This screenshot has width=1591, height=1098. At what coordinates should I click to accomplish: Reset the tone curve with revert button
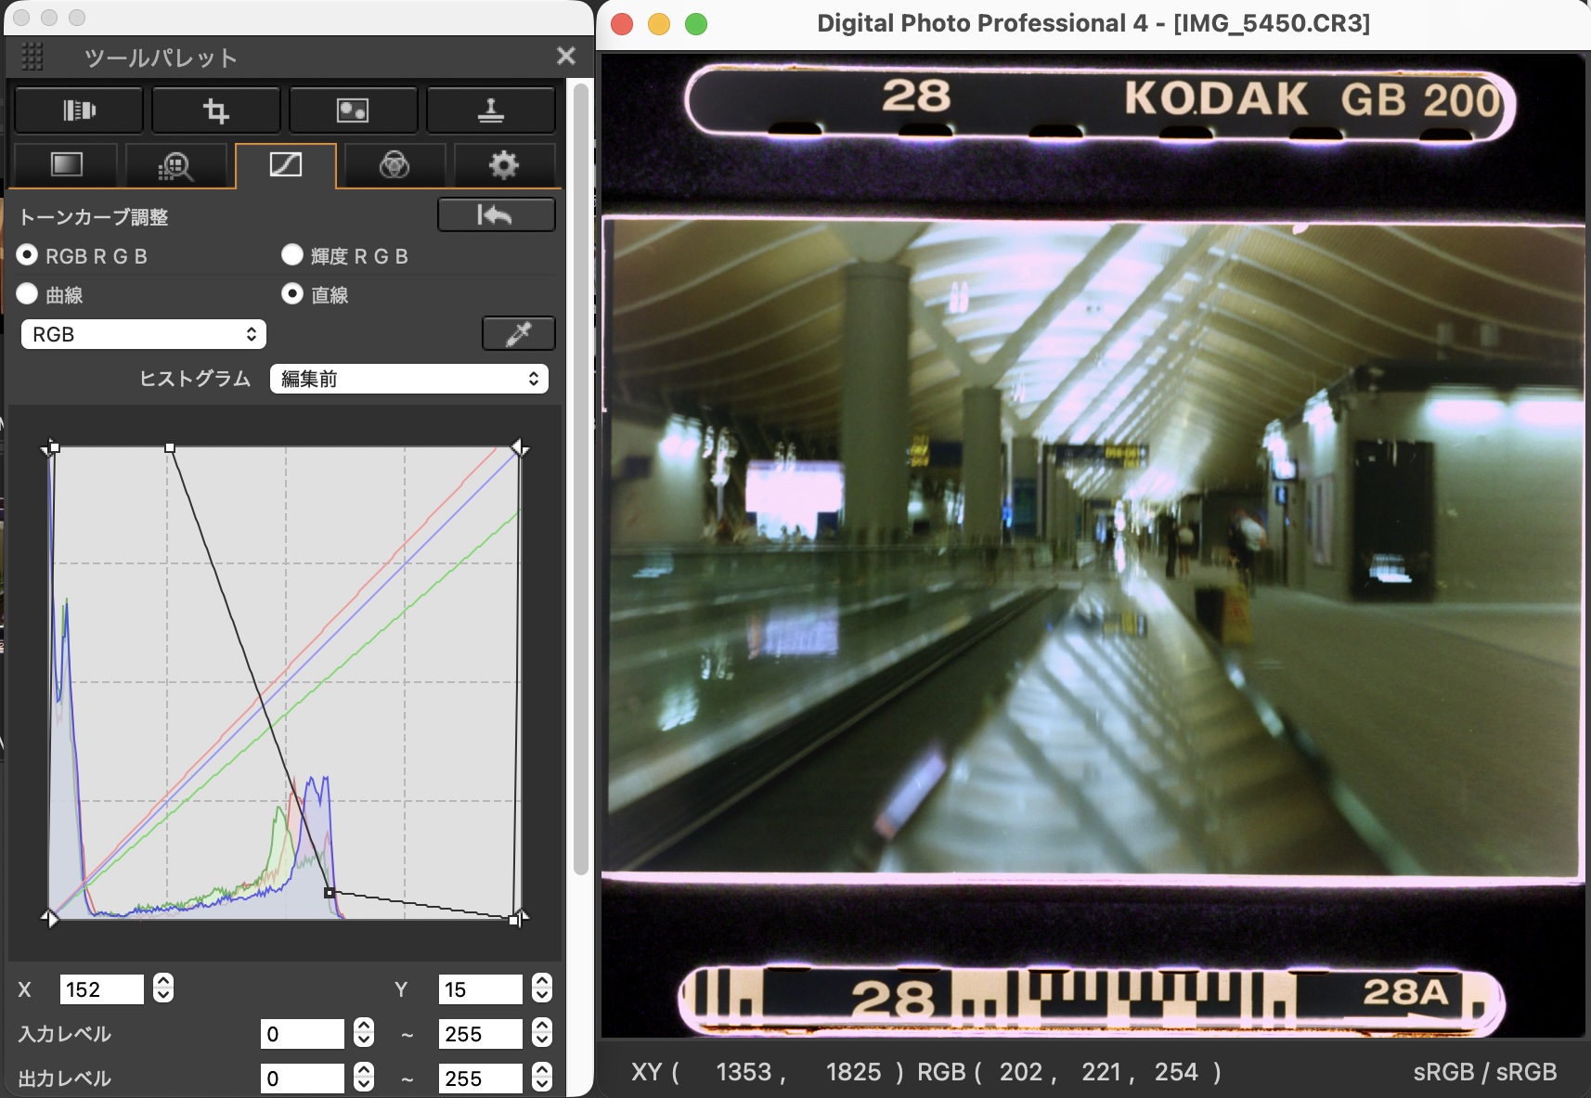[x=496, y=215]
